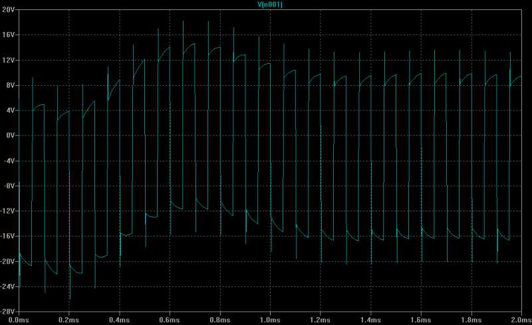Viewport: 532px width, 325px height.
Task: Click the 1.2ms time axis label
Action: click(x=321, y=320)
